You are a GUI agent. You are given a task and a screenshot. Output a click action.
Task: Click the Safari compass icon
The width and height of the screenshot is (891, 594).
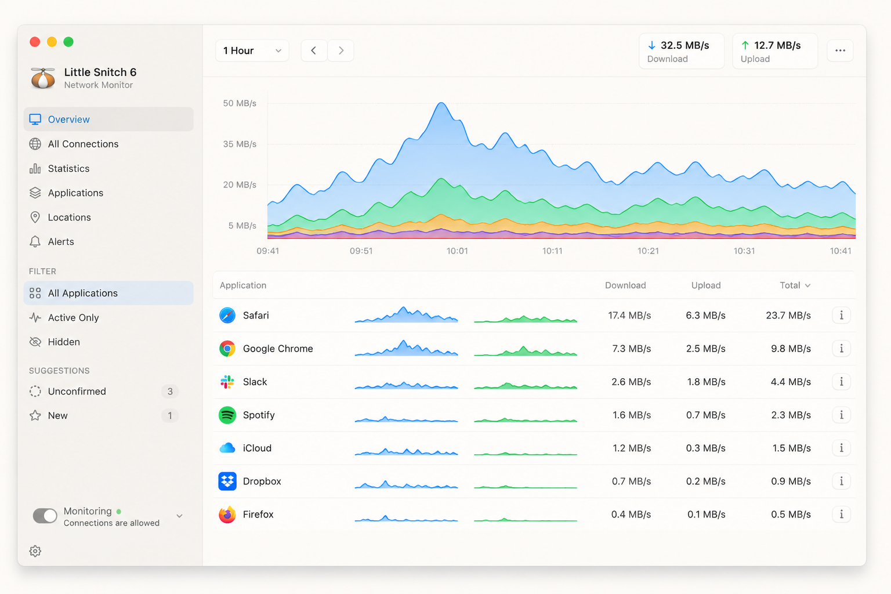pyautogui.click(x=227, y=316)
